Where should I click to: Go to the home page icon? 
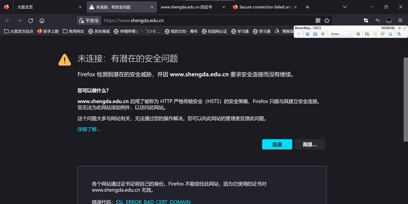42,20
